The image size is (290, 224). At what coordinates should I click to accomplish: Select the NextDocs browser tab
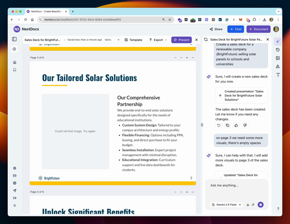click(x=47, y=11)
